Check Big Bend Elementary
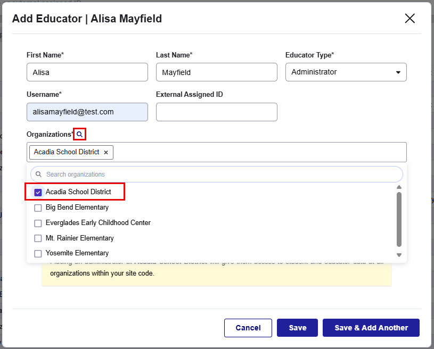 37,207
